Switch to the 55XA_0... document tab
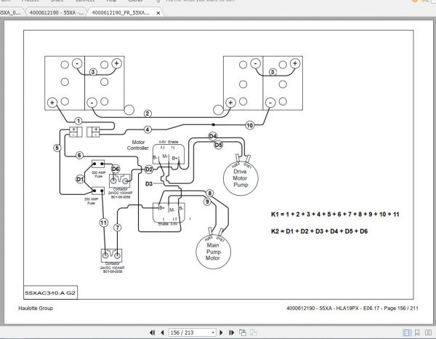The height and width of the screenshot is (339, 436). pos(11,12)
